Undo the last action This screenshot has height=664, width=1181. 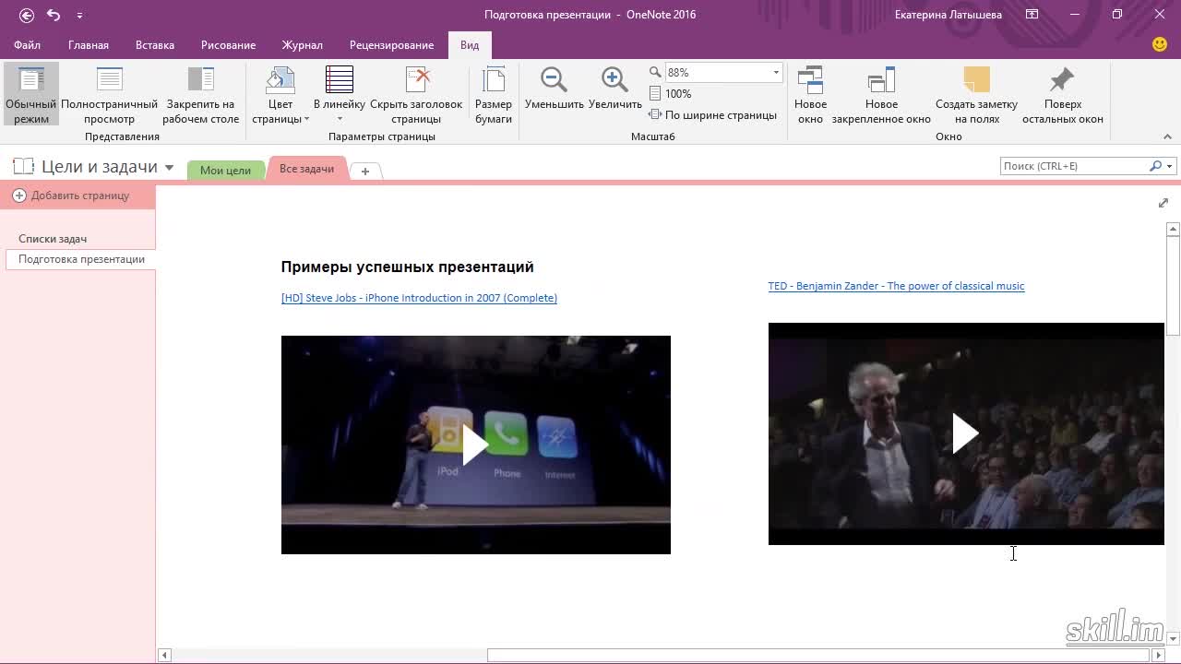[54, 15]
